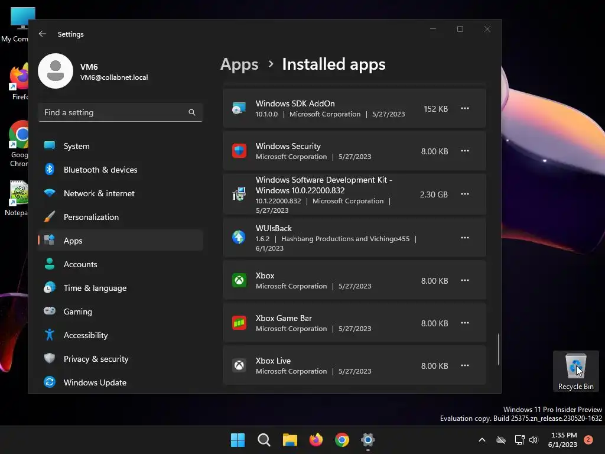Click the WUIsBack app icon
This screenshot has height=454, width=605.
point(239,237)
